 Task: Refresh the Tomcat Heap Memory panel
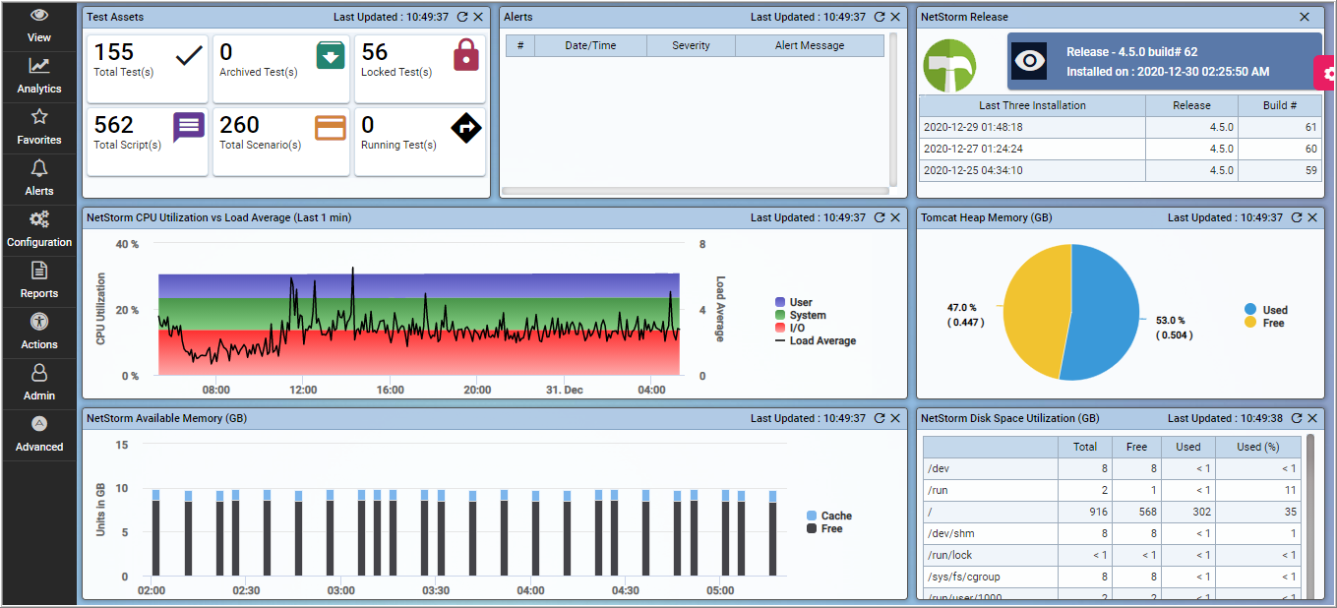[1297, 217]
